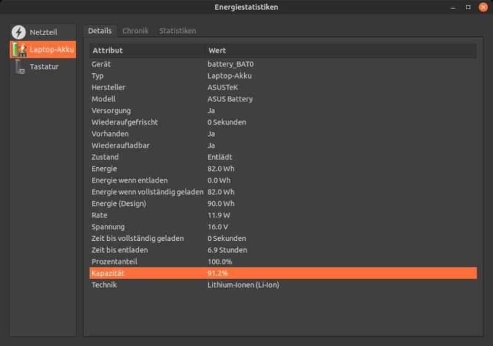Click the Energie (Design) row
The image size is (493, 346).
point(283,204)
